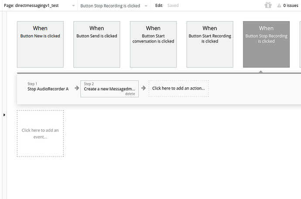
Task: Click here to add an action
Action: 178,89
